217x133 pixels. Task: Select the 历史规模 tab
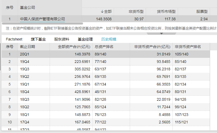tap(109, 39)
